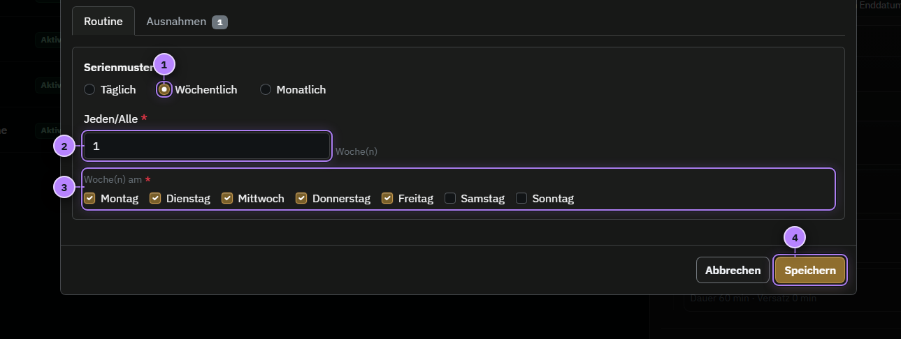Screen dimensions: 901x339
Task: Save changes with the Speichern button
Action: [810, 270]
